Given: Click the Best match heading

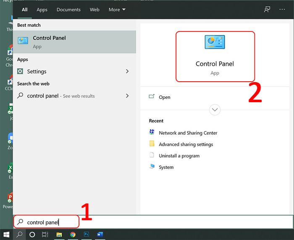Looking at the screenshot, I should (29, 25).
